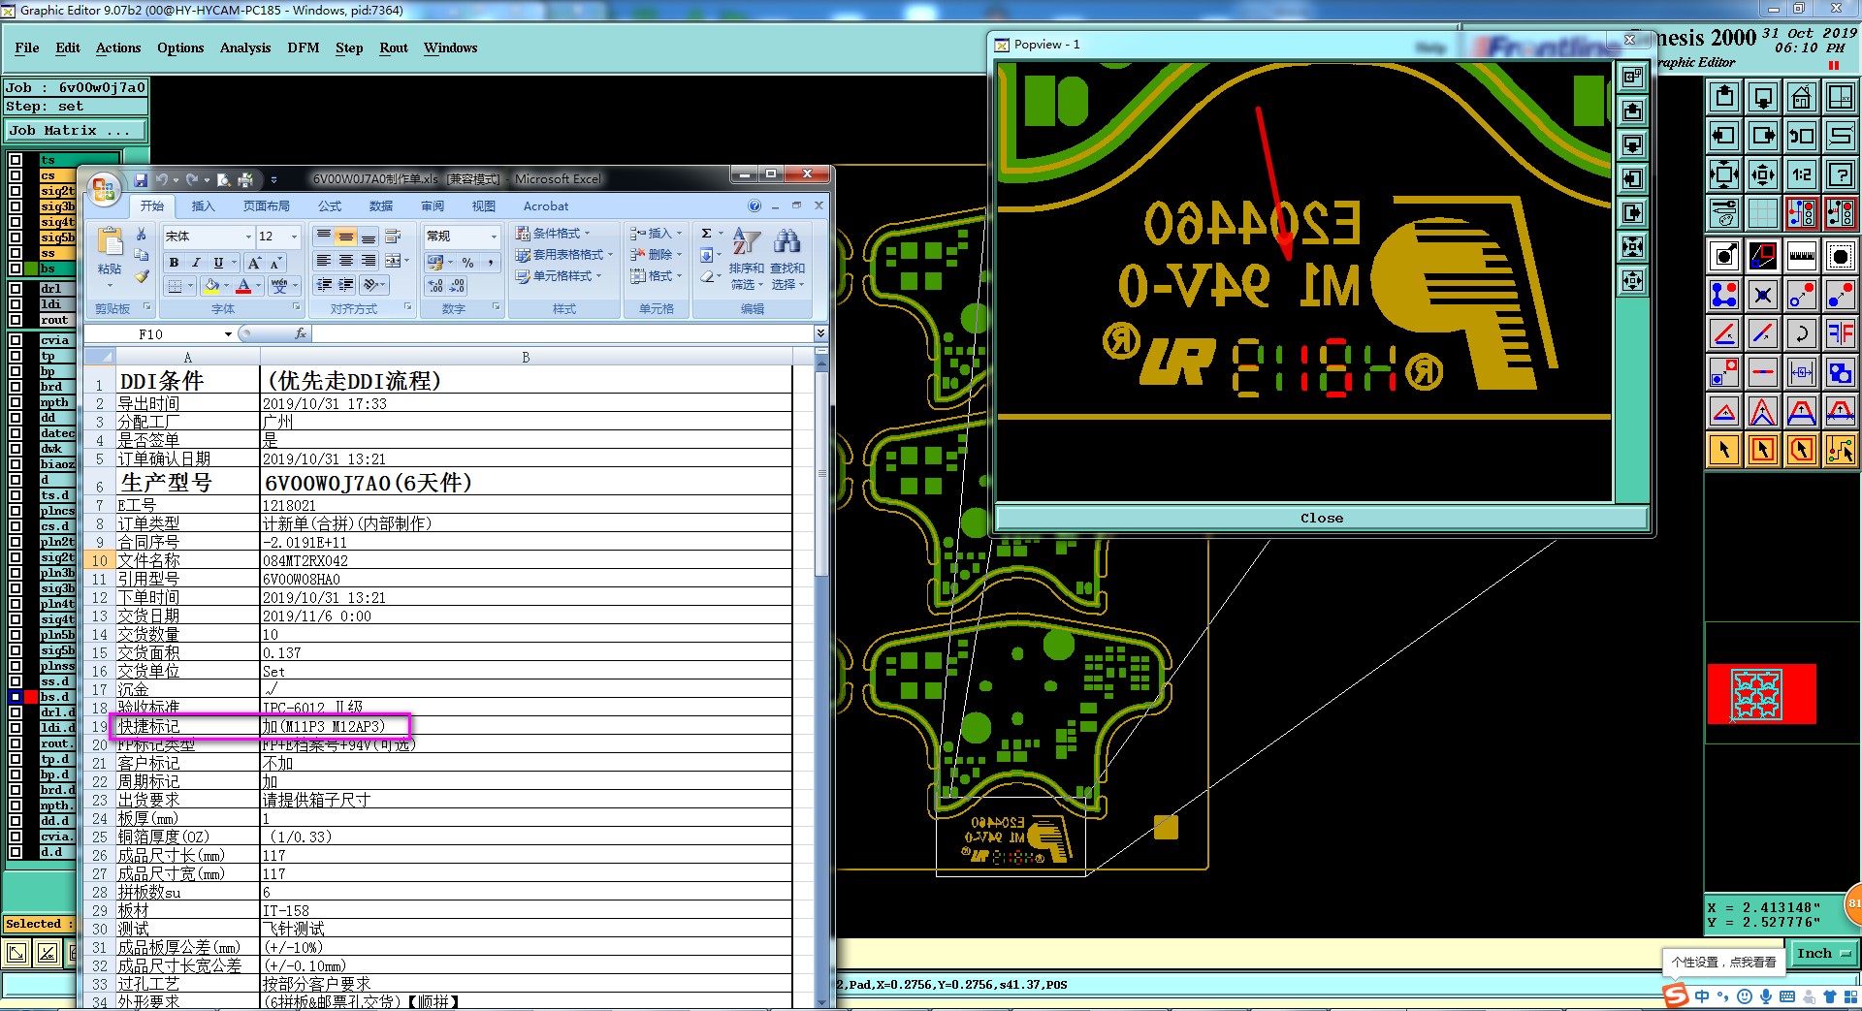
Task: Click the Office button in Excel
Action: (x=104, y=189)
